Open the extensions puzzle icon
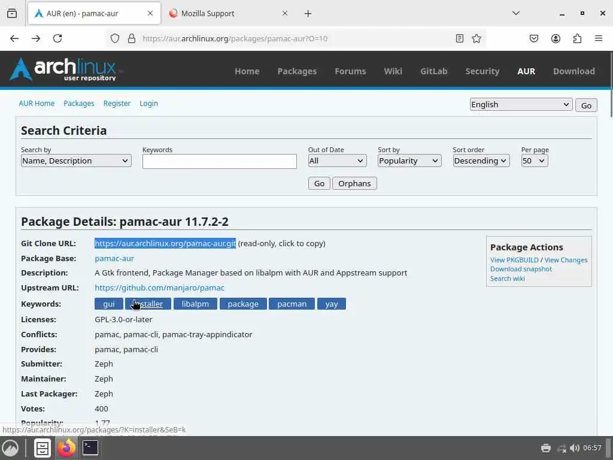This screenshot has width=613, height=460. (577, 38)
